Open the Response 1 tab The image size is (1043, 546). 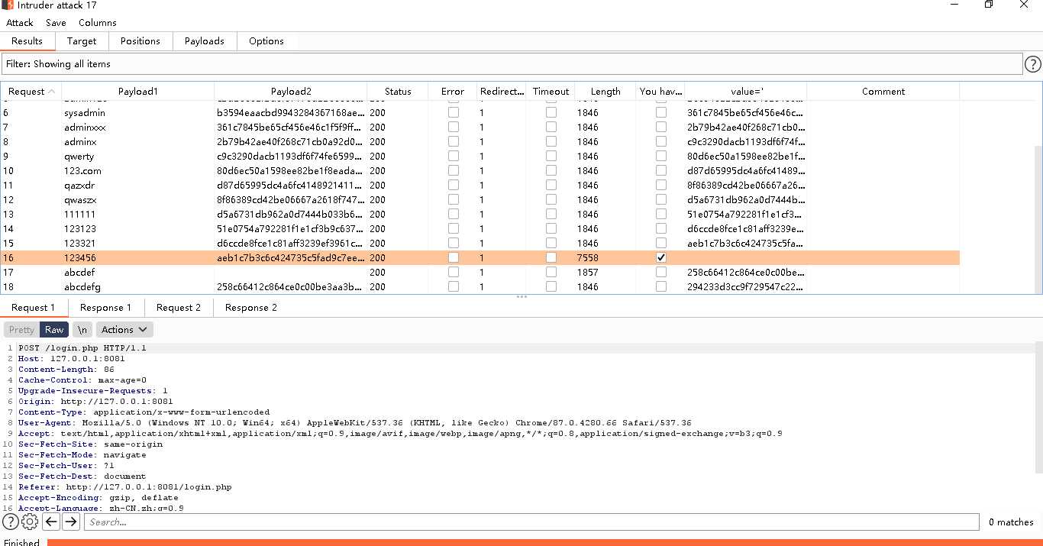point(106,308)
